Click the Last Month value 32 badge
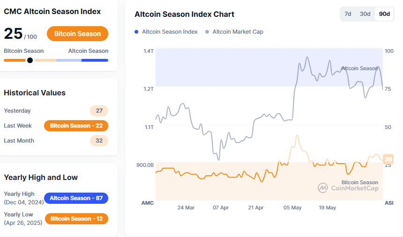 (x=99, y=141)
